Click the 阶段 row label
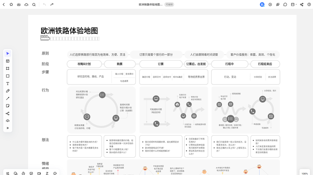Image resolution: width=313 pixels, height=175 pixels. click(45, 64)
